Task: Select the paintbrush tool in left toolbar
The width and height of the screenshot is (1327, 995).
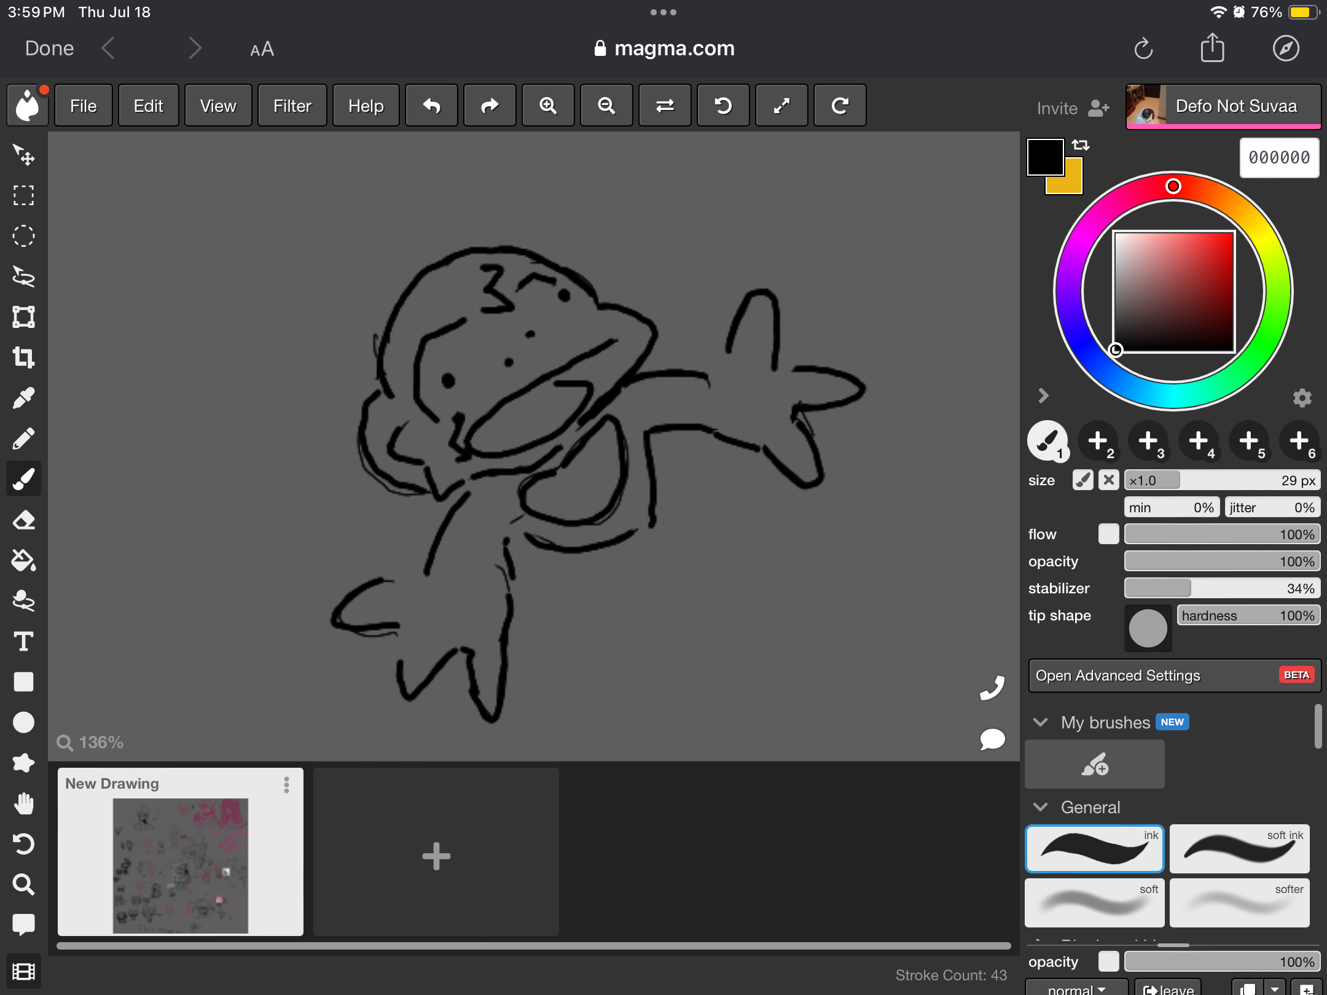Action: 23,479
